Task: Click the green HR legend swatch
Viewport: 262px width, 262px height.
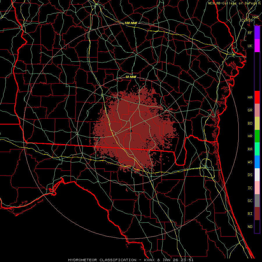Action: (x=257, y=136)
